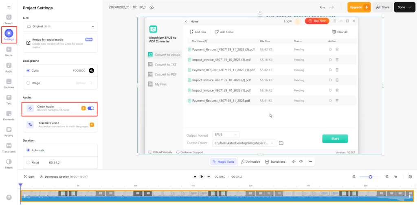Play the video
This screenshot has height=205, width=417.
click(202, 177)
